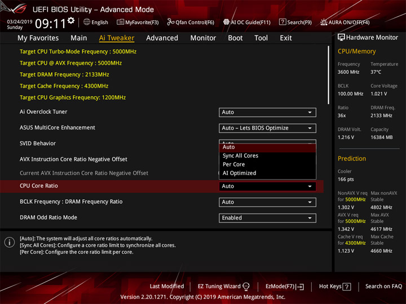
Task: Click the 09:11 clock display
Action: coord(50,24)
